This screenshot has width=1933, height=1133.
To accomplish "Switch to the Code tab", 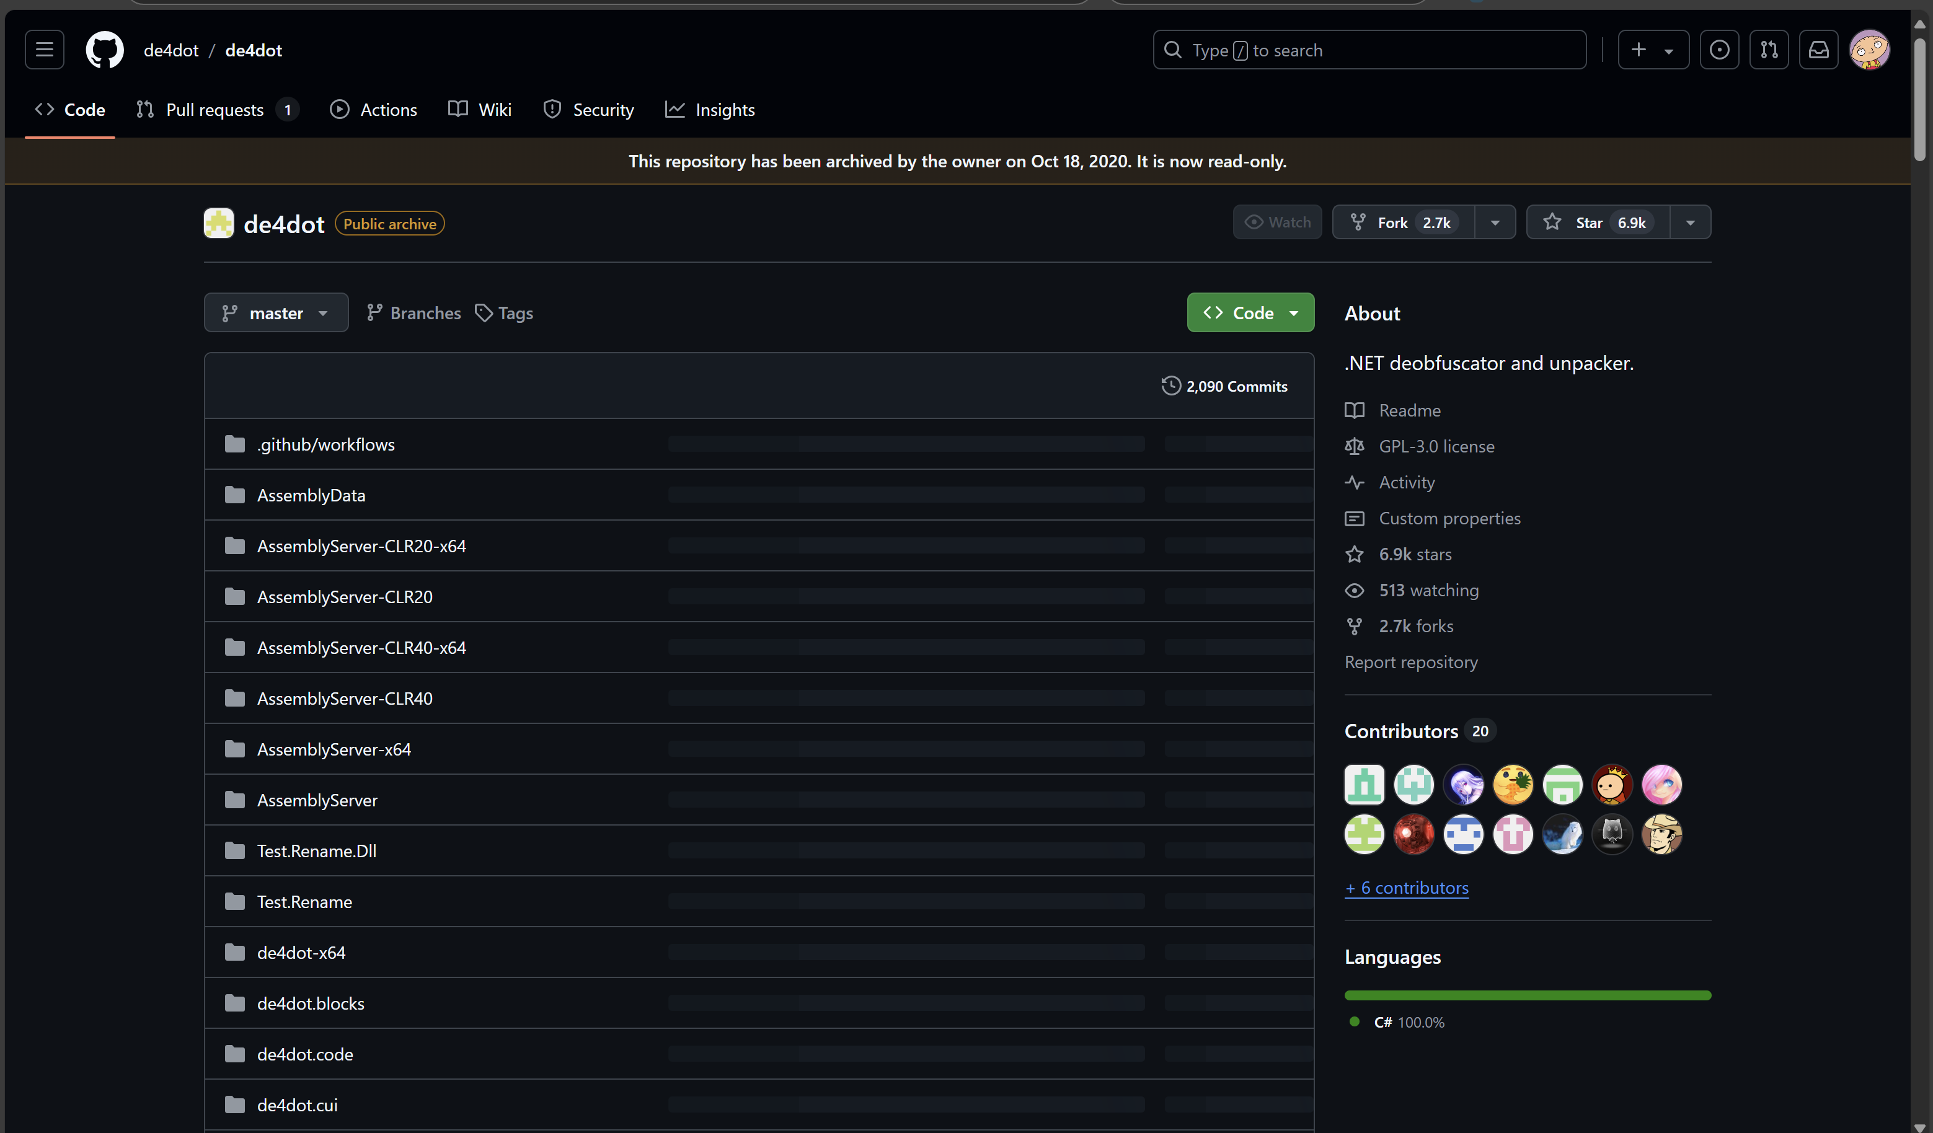I will point(70,110).
